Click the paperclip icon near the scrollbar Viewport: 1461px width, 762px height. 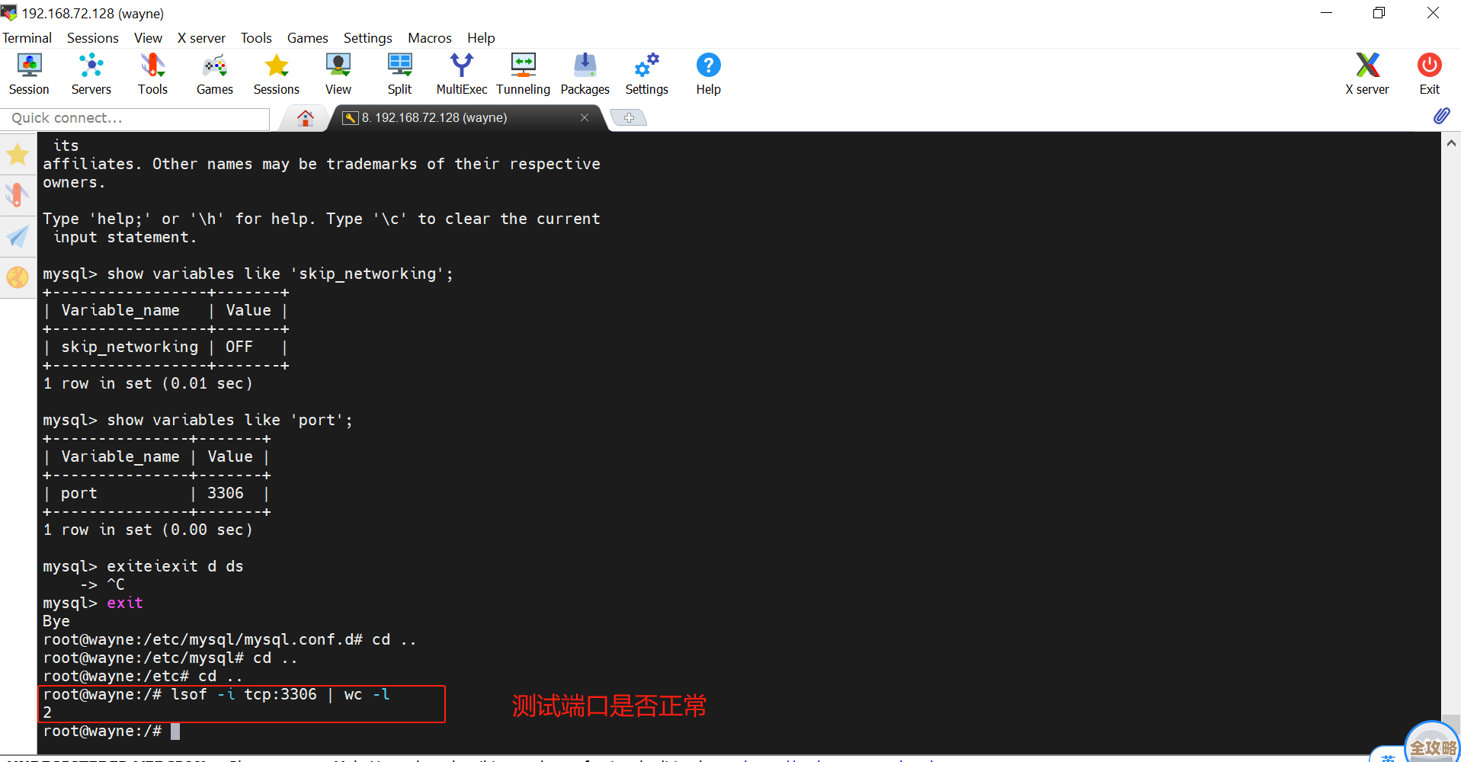1442,116
